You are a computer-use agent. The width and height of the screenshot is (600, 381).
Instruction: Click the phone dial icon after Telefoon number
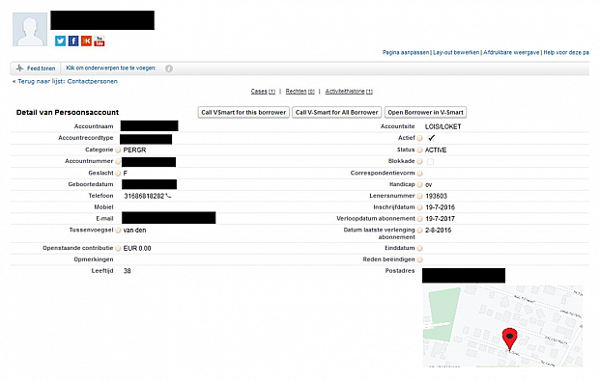point(168,196)
